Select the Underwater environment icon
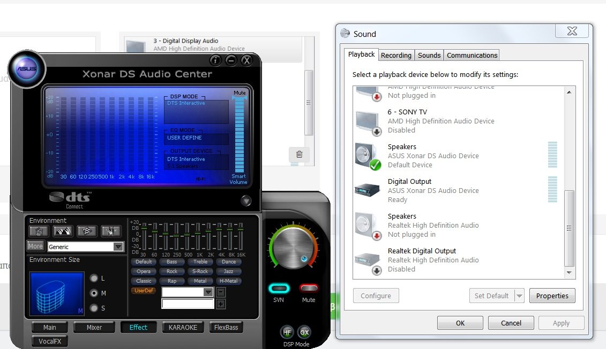This screenshot has height=349, width=606. click(87, 231)
